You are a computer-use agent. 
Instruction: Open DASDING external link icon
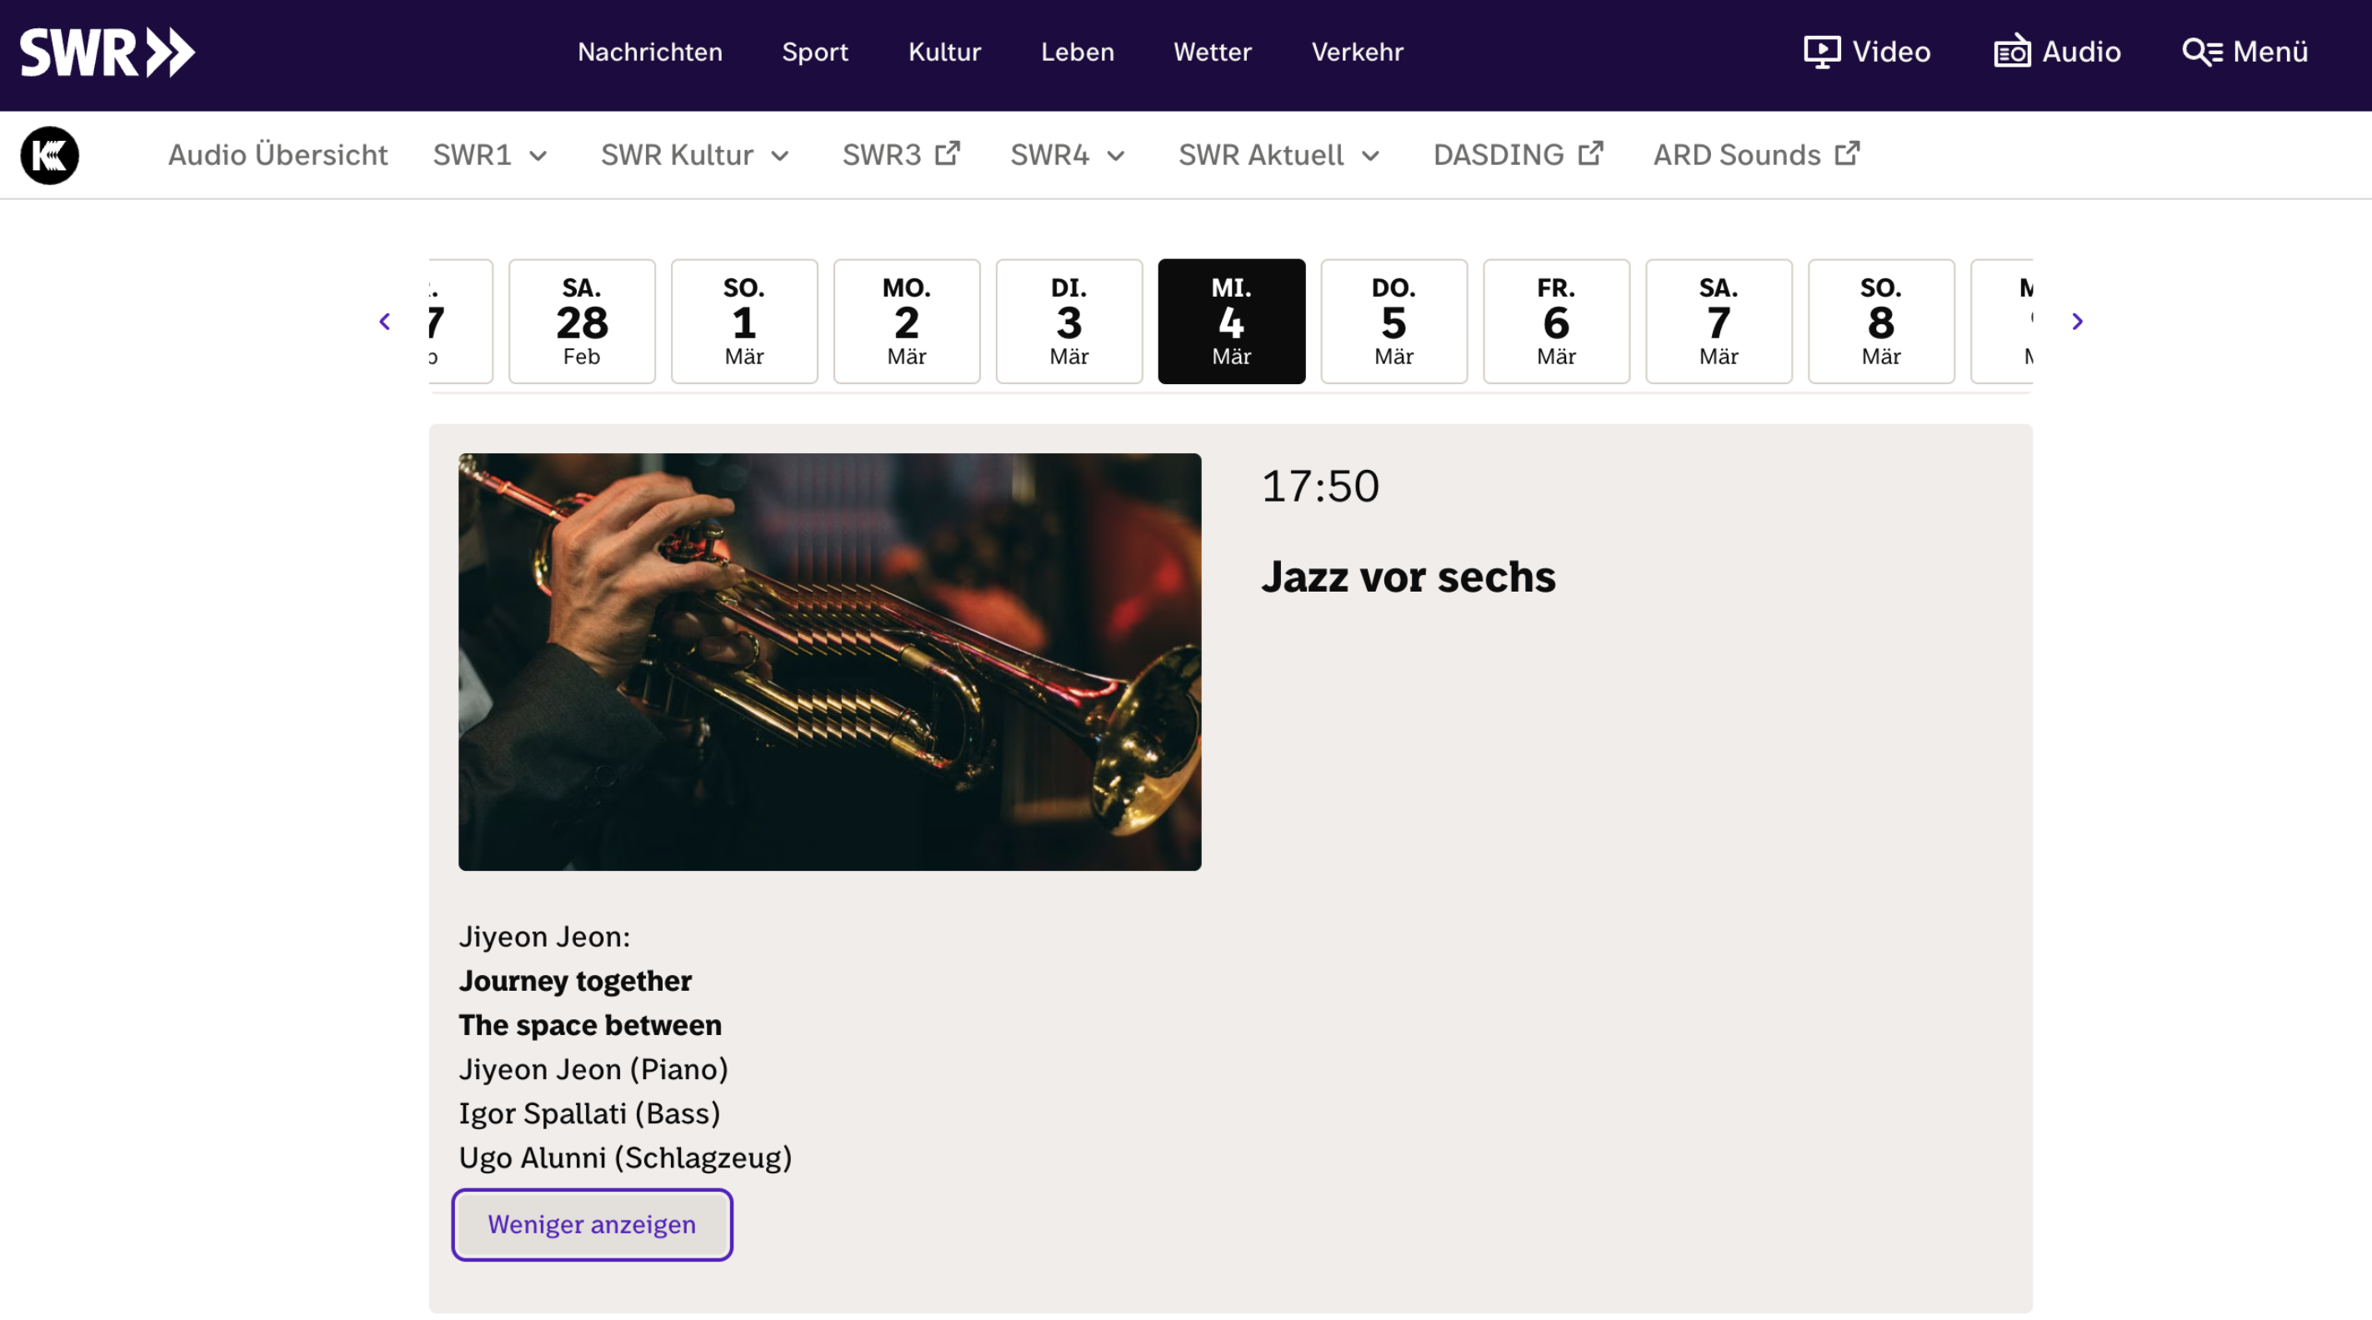[1590, 153]
